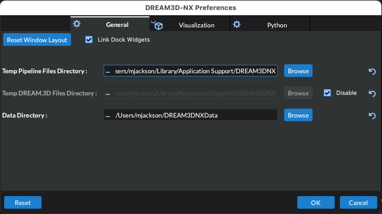This screenshot has width=382, height=214.
Task: Focus the Data Directory path field
Action: pyautogui.click(x=190, y=115)
